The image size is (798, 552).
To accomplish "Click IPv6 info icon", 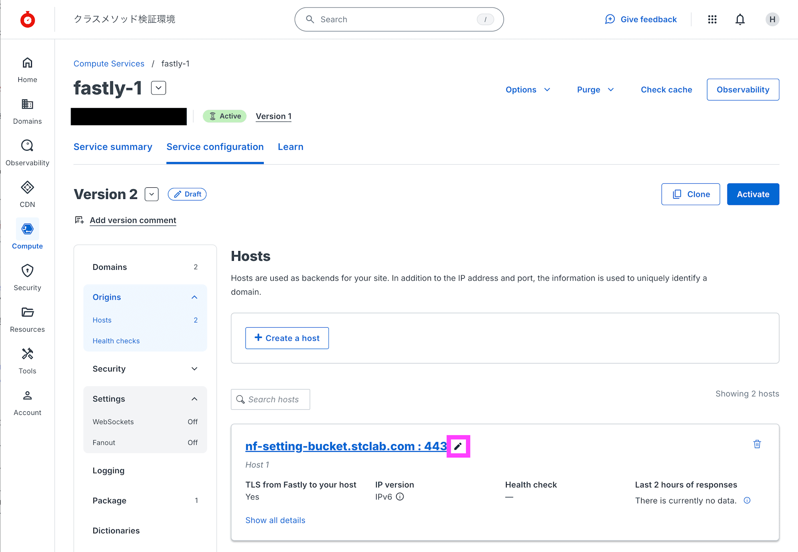I will click(400, 497).
